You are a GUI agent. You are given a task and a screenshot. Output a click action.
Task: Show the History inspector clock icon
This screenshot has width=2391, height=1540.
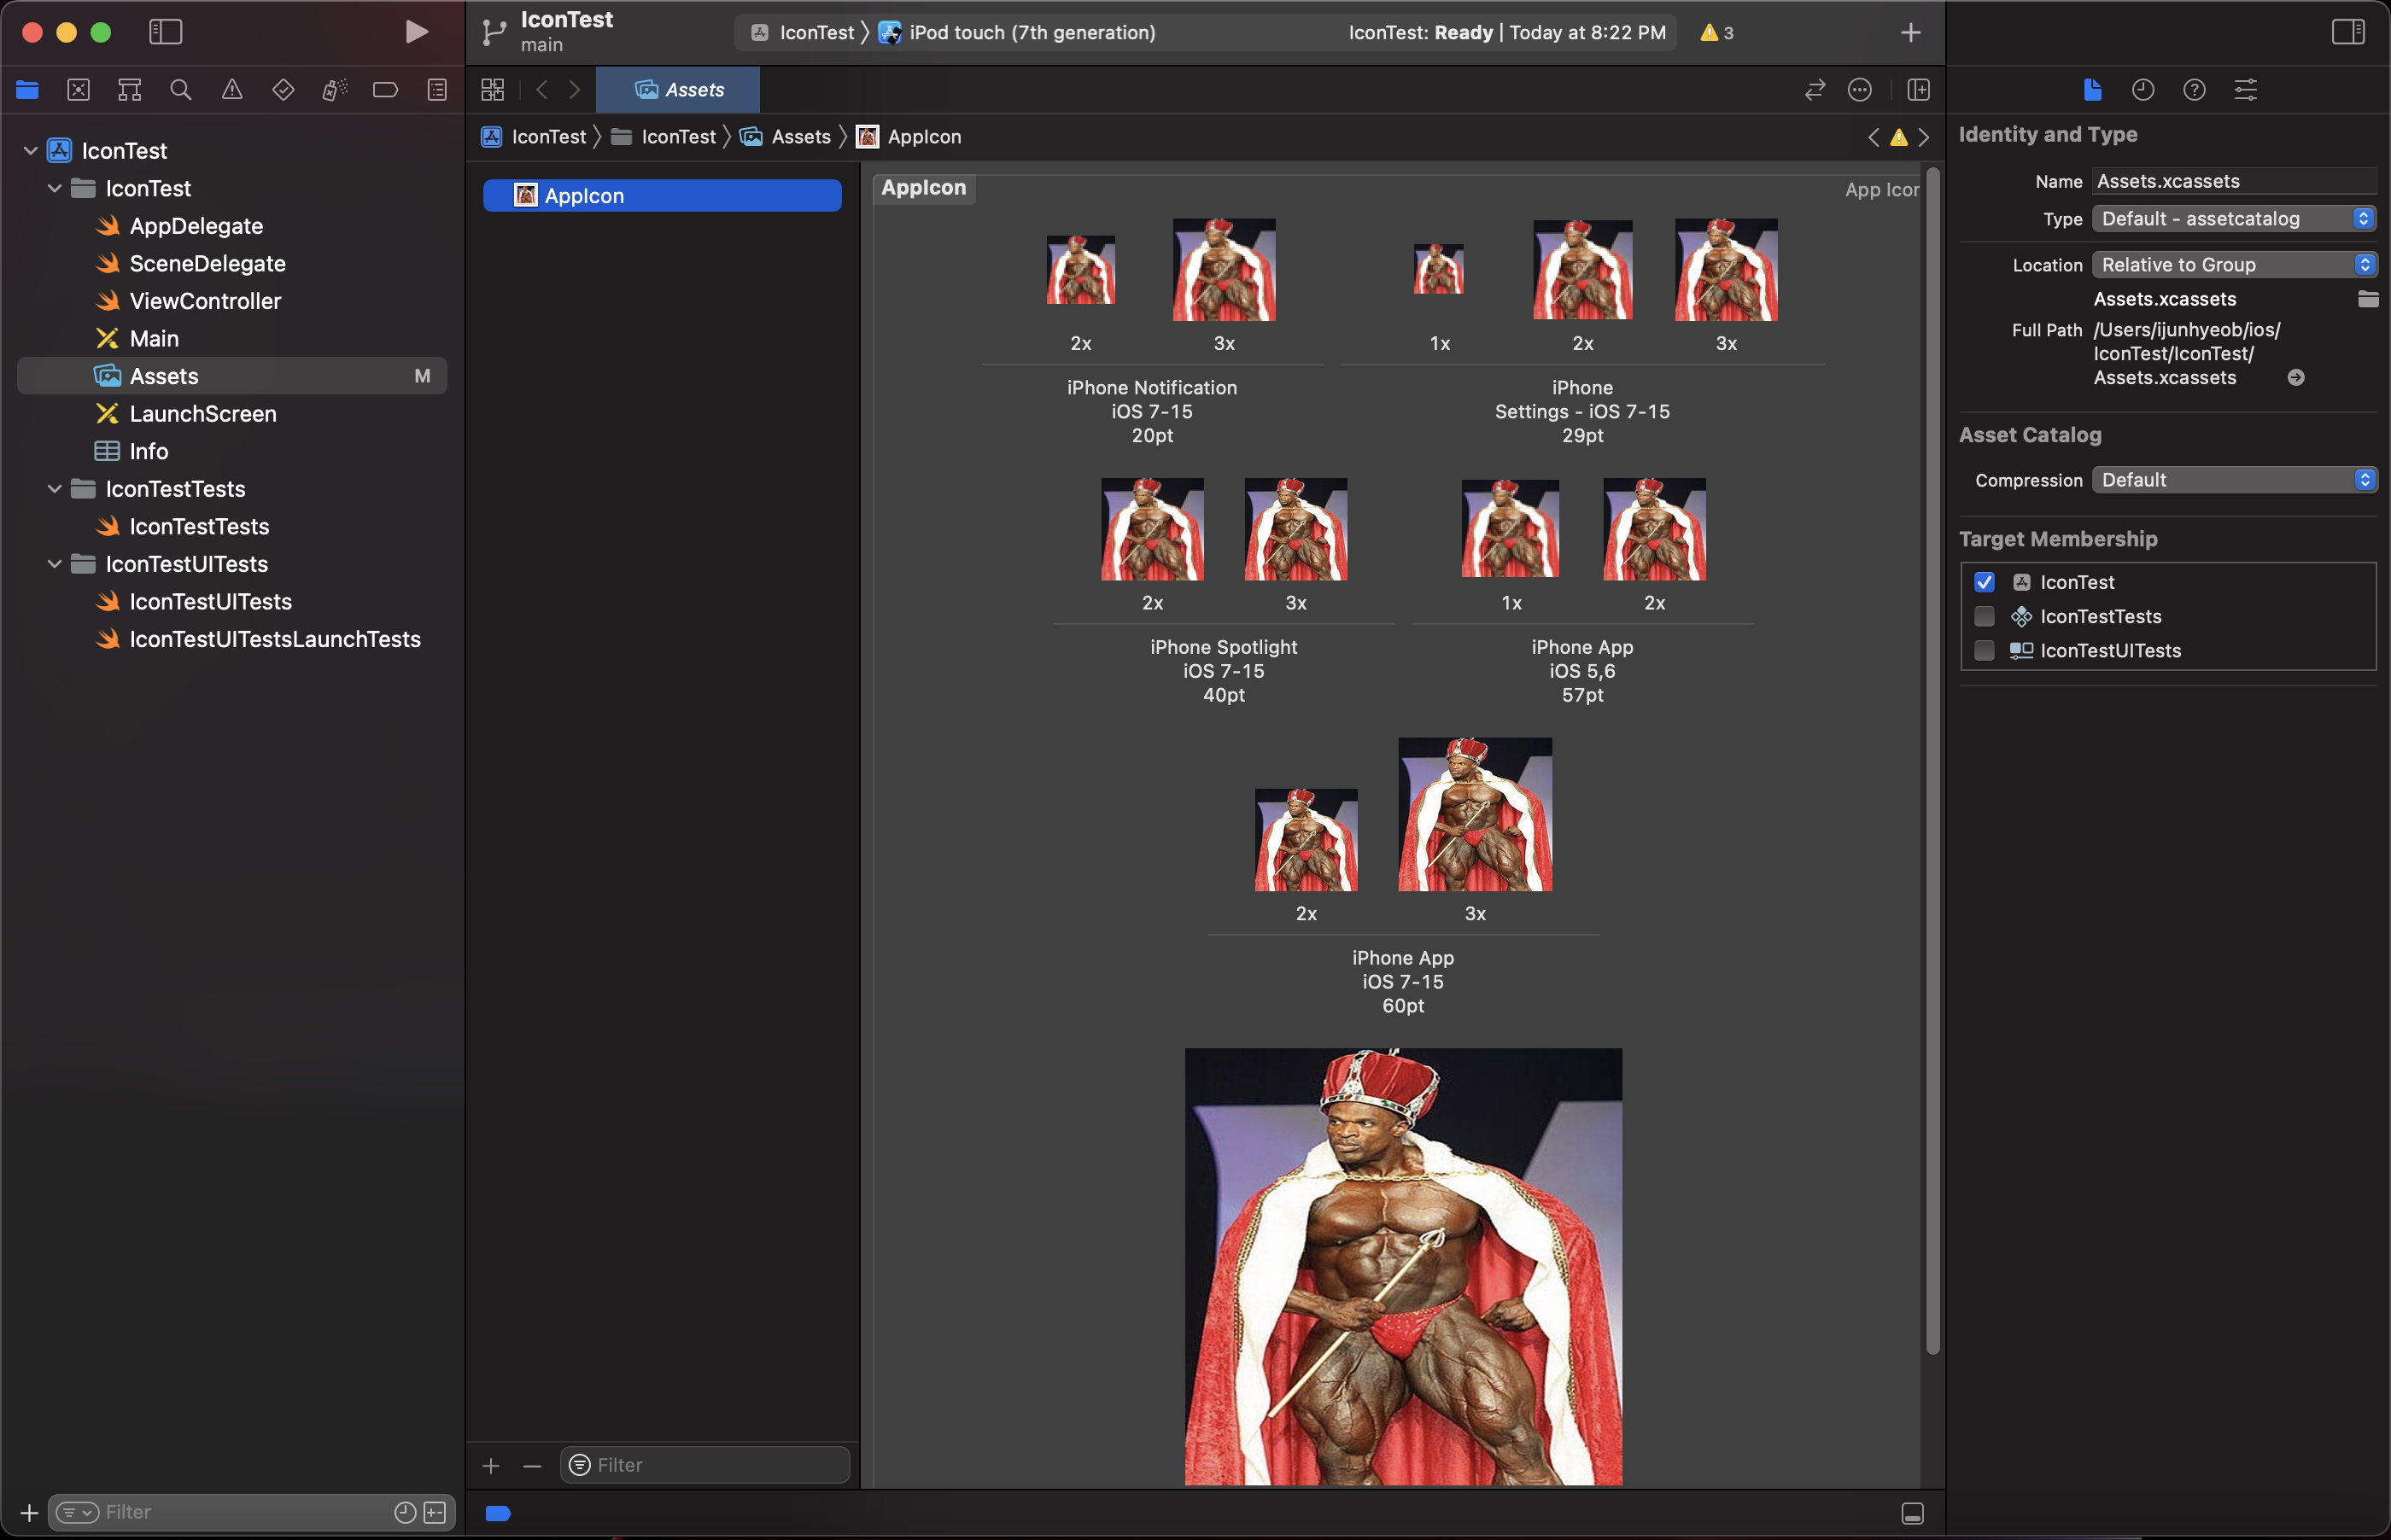(x=2142, y=90)
